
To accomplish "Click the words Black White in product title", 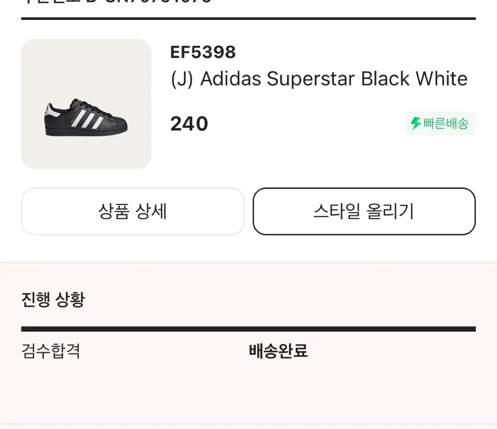I will click(x=414, y=79).
